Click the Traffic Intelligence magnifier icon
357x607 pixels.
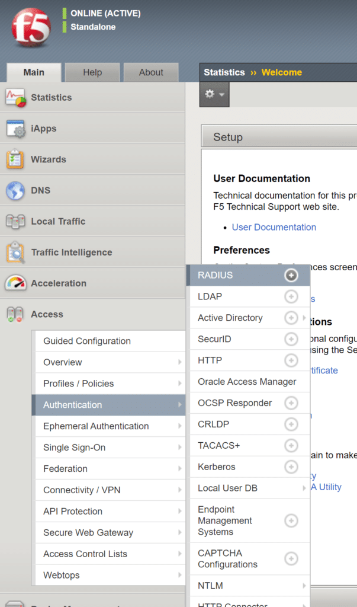(15, 253)
